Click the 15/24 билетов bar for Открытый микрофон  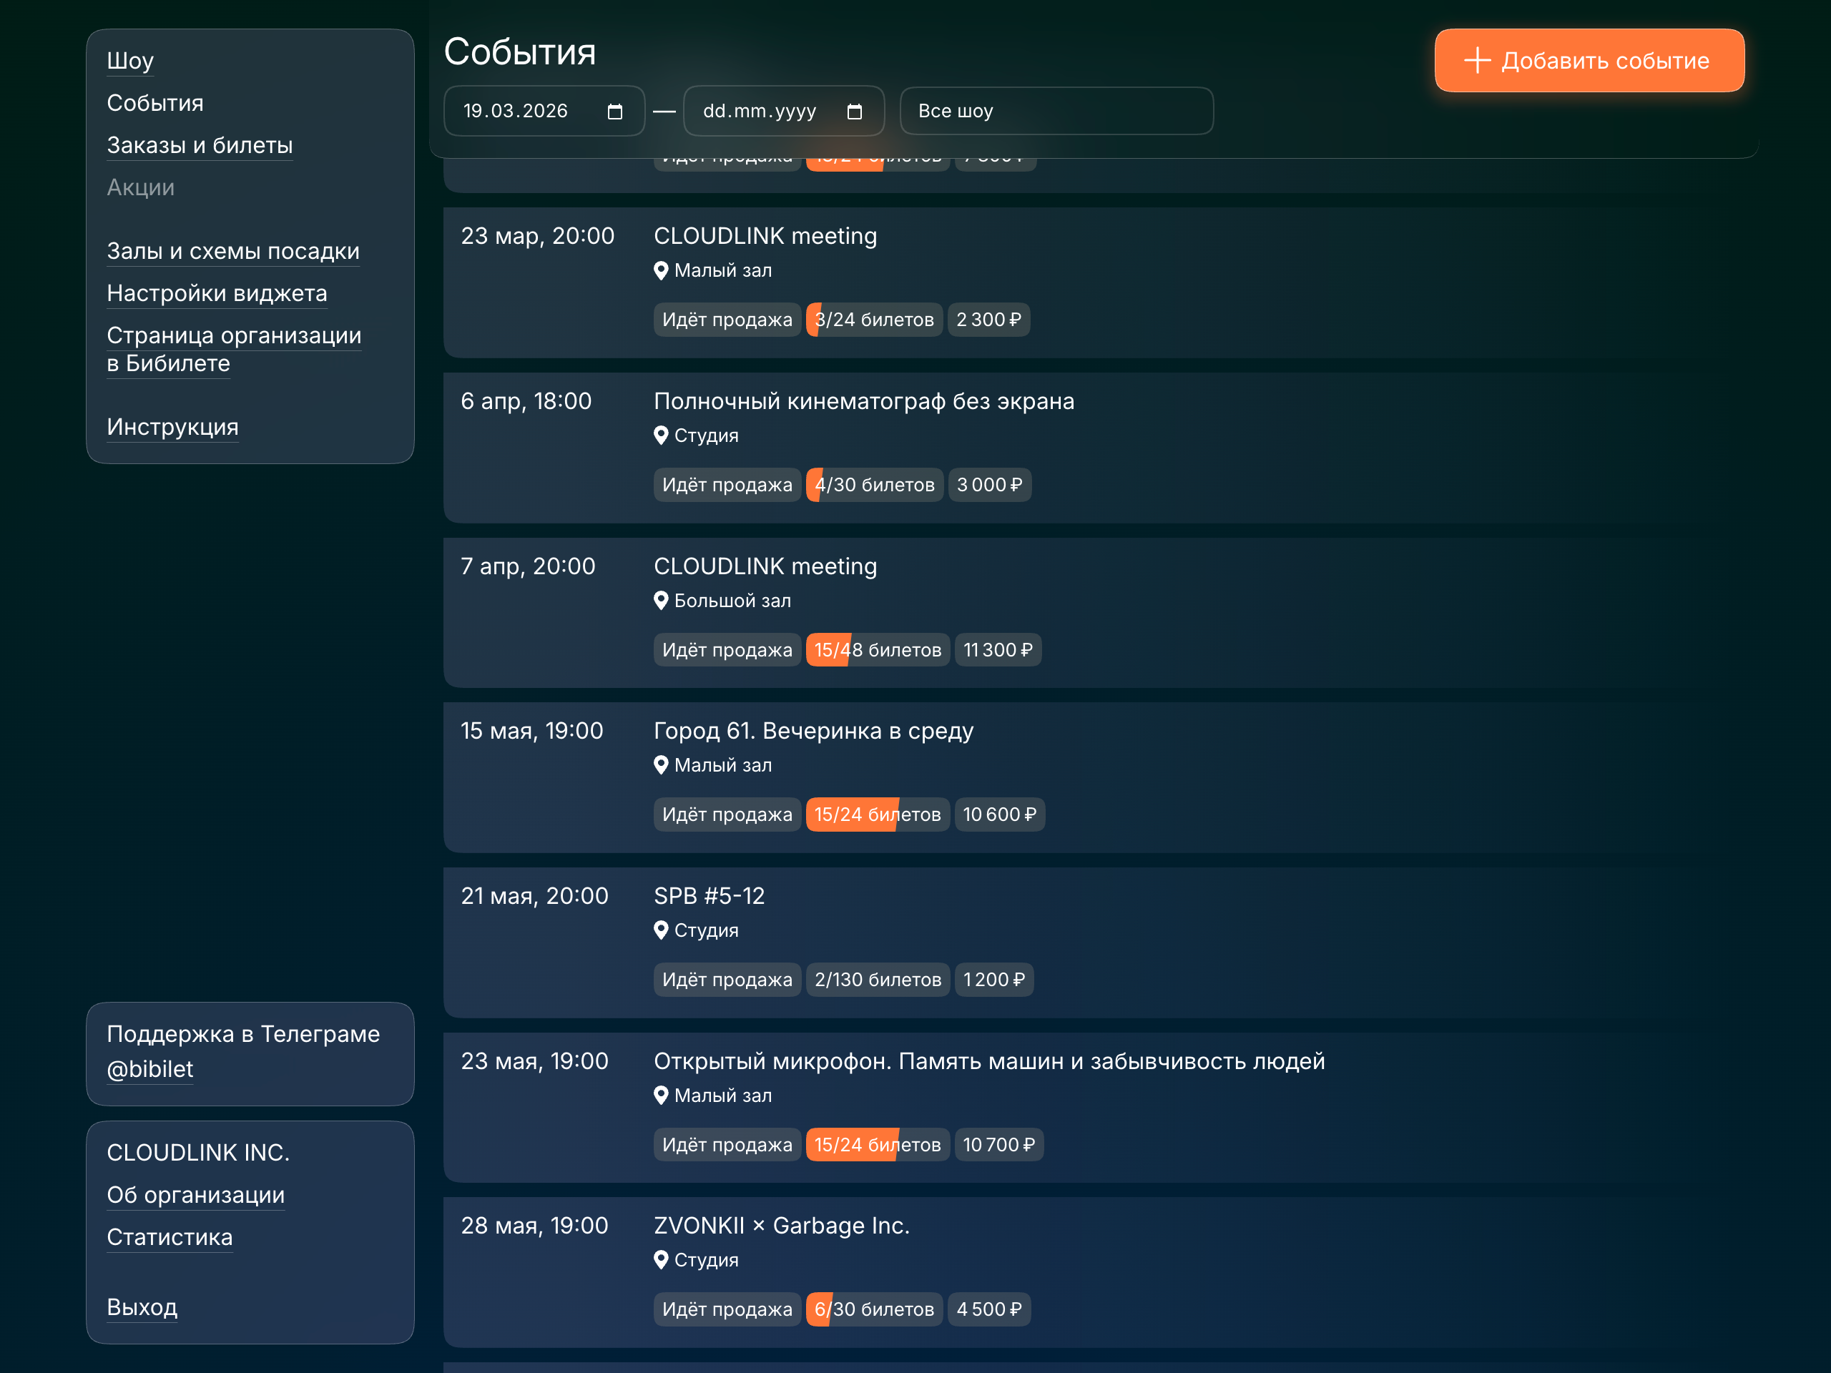pos(877,1145)
